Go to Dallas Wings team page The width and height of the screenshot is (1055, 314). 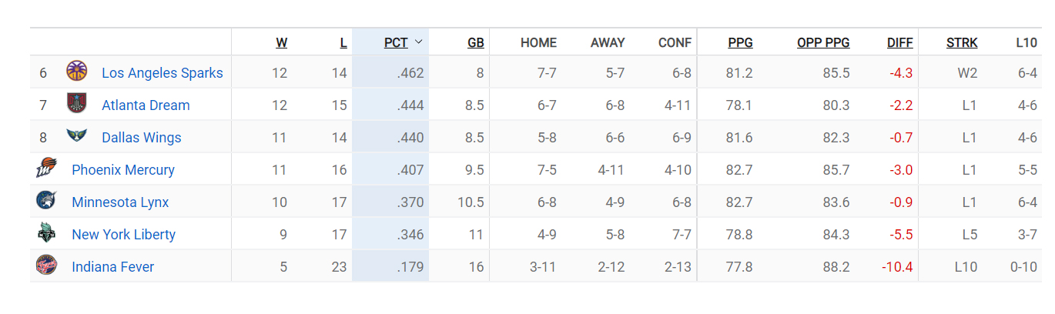coord(142,138)
